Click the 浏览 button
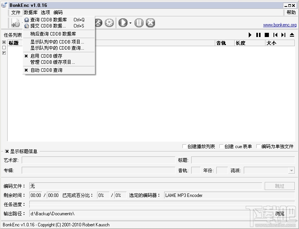 click(x=280, y=213)
